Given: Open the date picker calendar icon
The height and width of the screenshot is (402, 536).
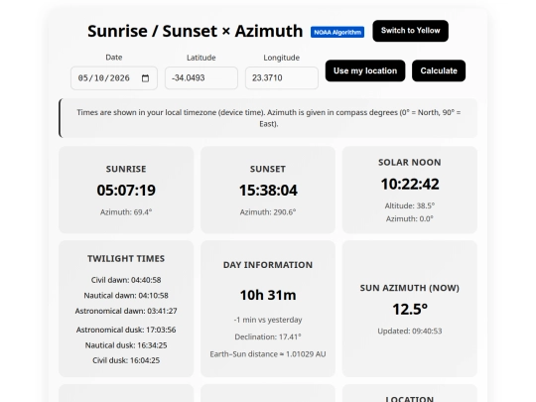Looking at the screenshot, I should pos(145,78).
